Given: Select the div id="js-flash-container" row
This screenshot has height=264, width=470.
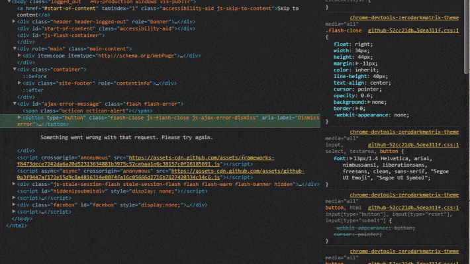Looking at the screenshot, I should tap(61, 35).
